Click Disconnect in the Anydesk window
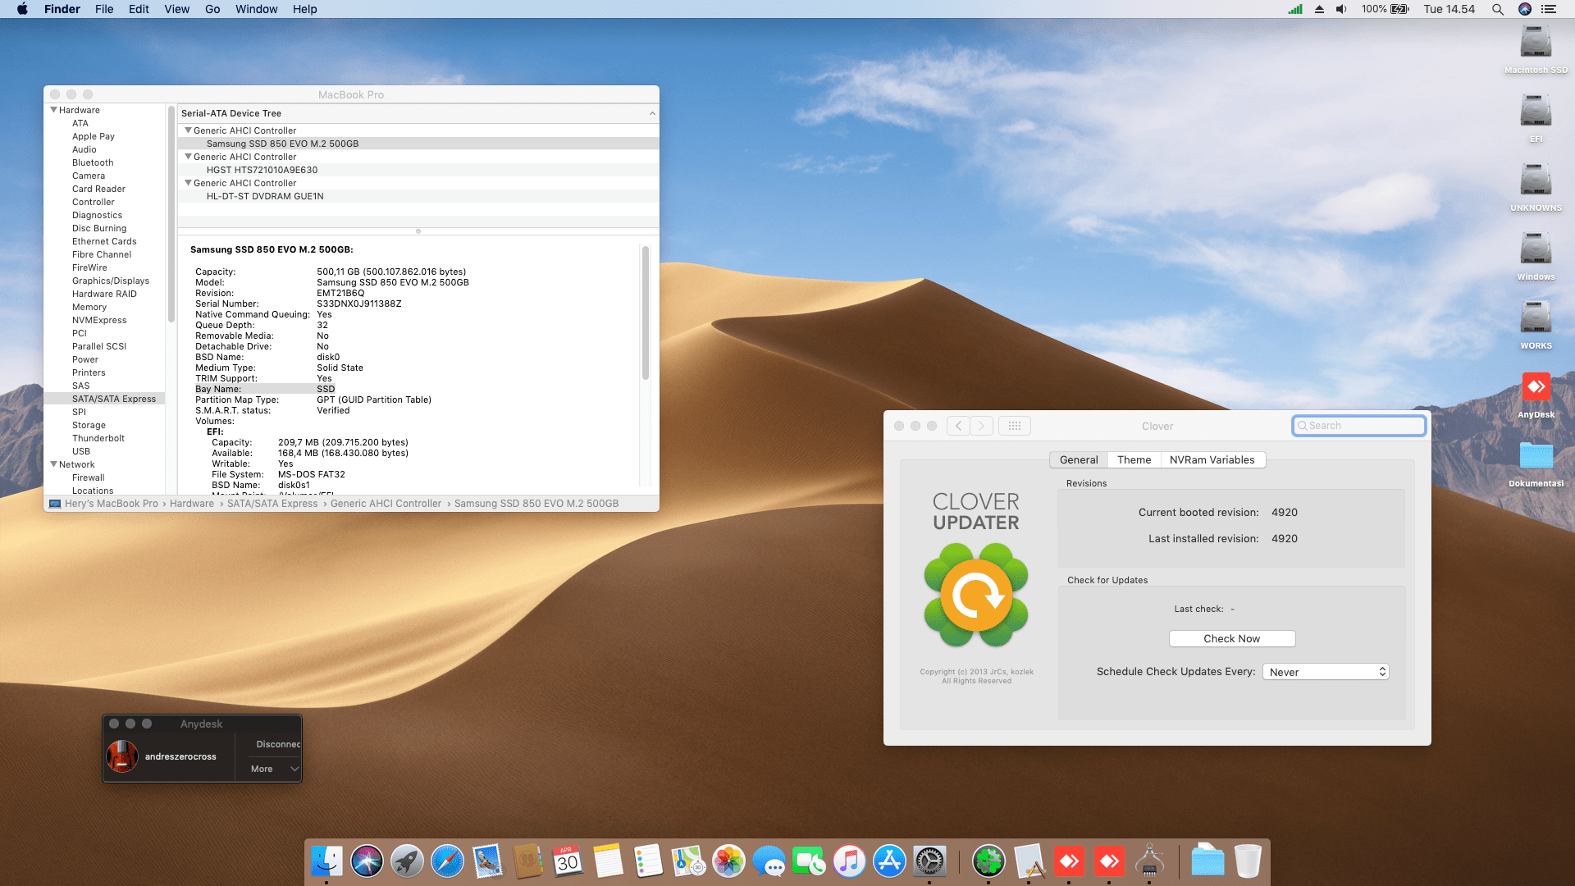Viewport: 1575px width, 886px height. point(278,744)
